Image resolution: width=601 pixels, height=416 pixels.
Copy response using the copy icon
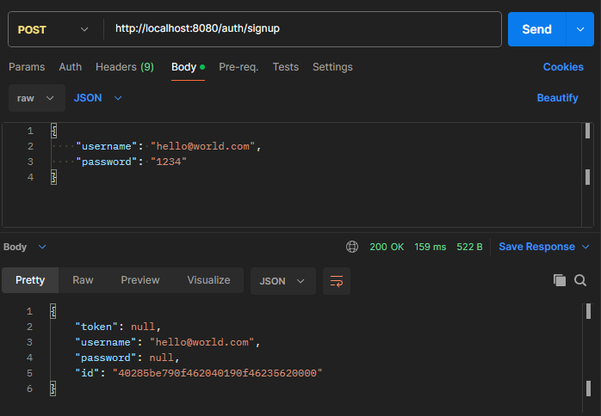pos(560,280)
